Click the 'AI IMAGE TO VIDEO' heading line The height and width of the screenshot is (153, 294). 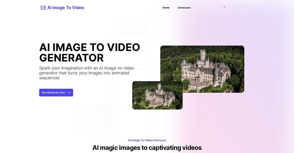(x=89, y=47)
